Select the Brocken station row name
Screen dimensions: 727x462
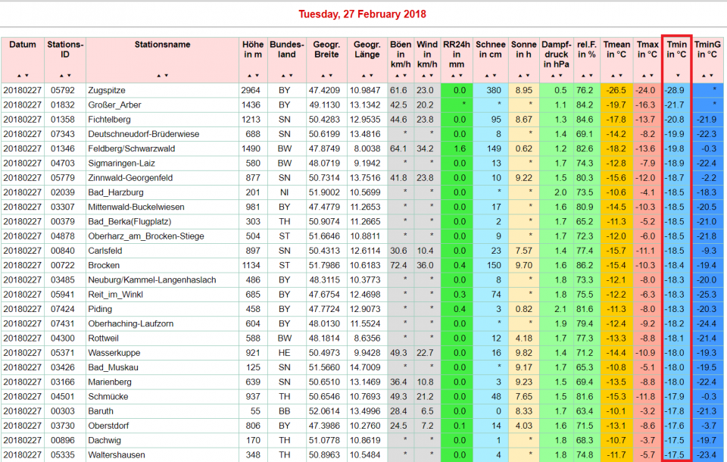[x=105, y=265]
